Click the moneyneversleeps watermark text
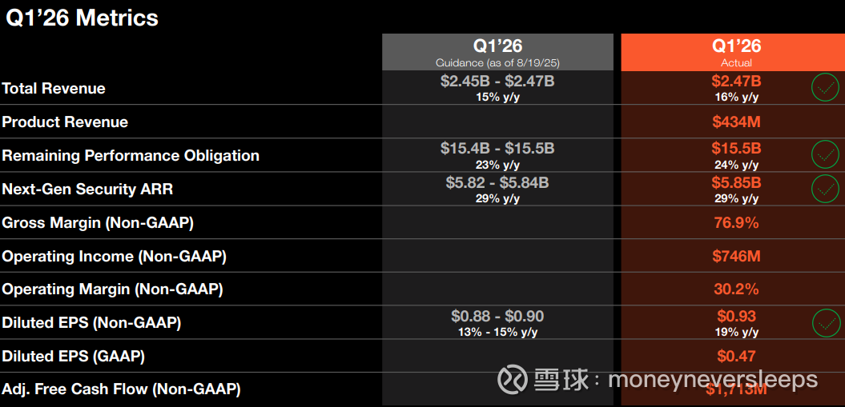 click(713, 379)
